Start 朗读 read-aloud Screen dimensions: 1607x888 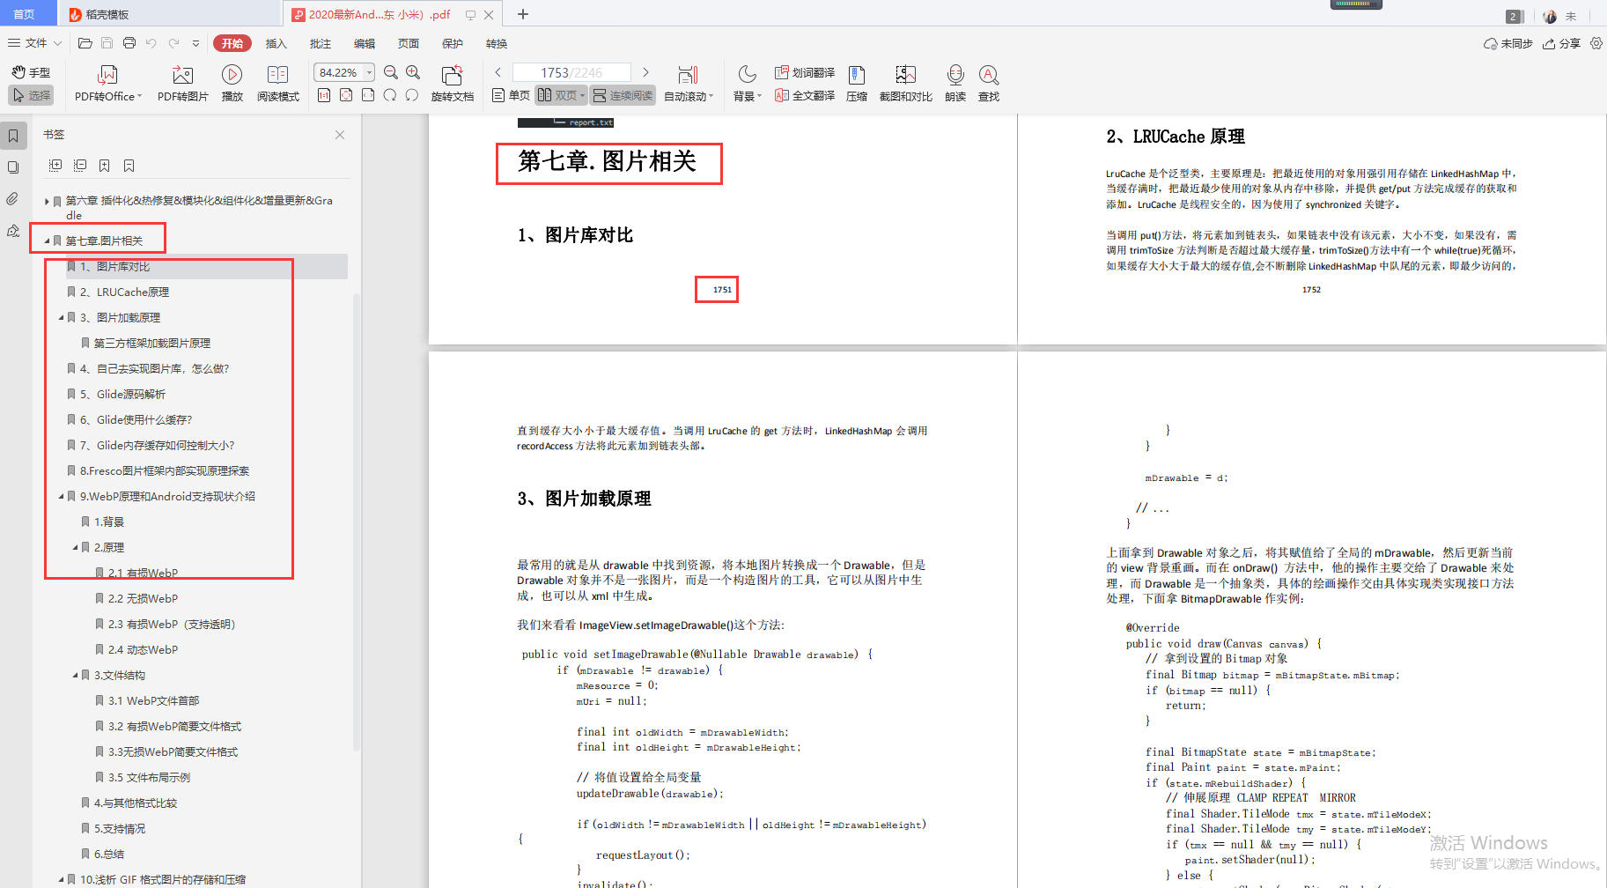955,84
